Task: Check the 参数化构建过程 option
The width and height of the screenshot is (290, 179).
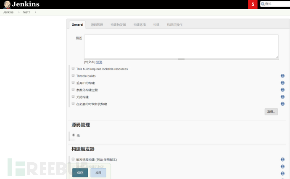Action: [x=73, y=89]
